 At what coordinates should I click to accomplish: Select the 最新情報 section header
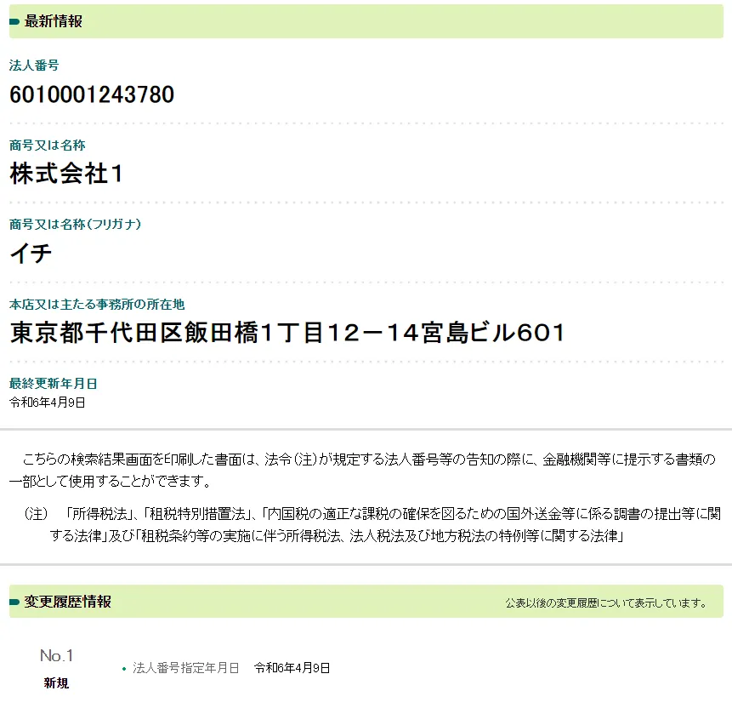[x=54, y=22]
